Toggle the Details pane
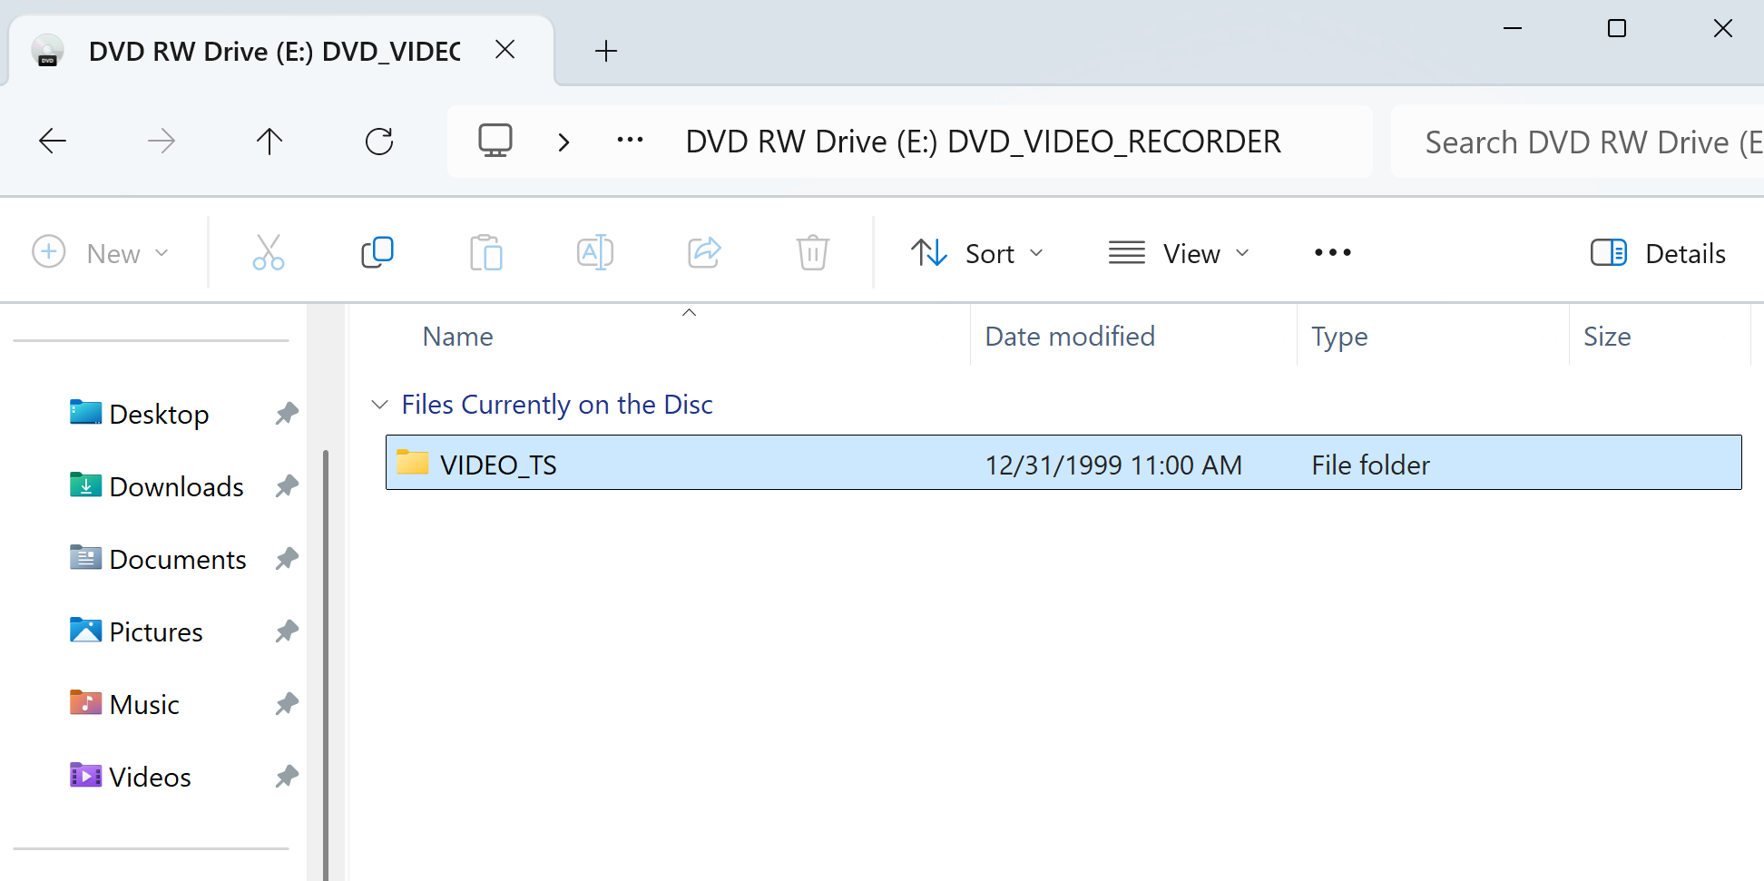1764x881 pixels. [x=1659, y=253]
